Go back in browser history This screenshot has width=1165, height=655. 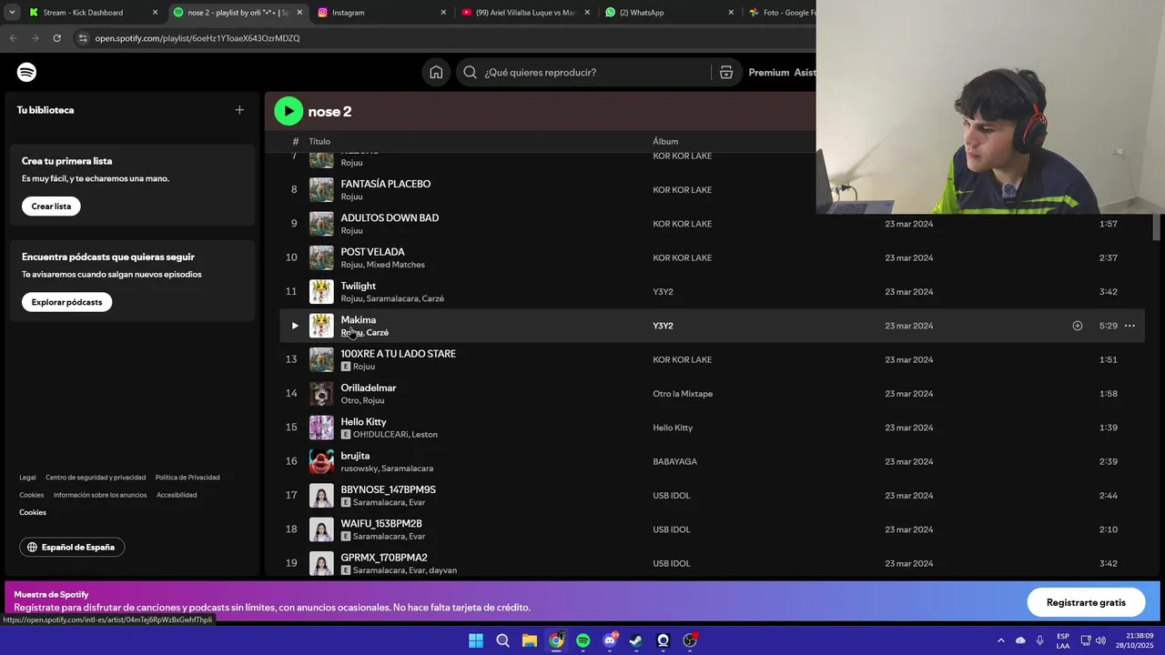[x=13, y=38]
